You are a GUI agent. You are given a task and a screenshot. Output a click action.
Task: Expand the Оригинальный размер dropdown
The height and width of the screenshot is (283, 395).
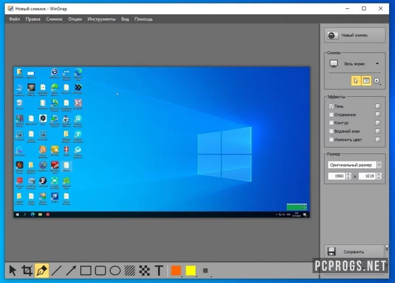coord(379,165)
